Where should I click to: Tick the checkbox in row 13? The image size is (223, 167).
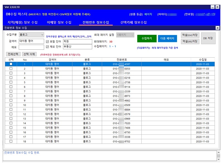click(x=11, y=119)
